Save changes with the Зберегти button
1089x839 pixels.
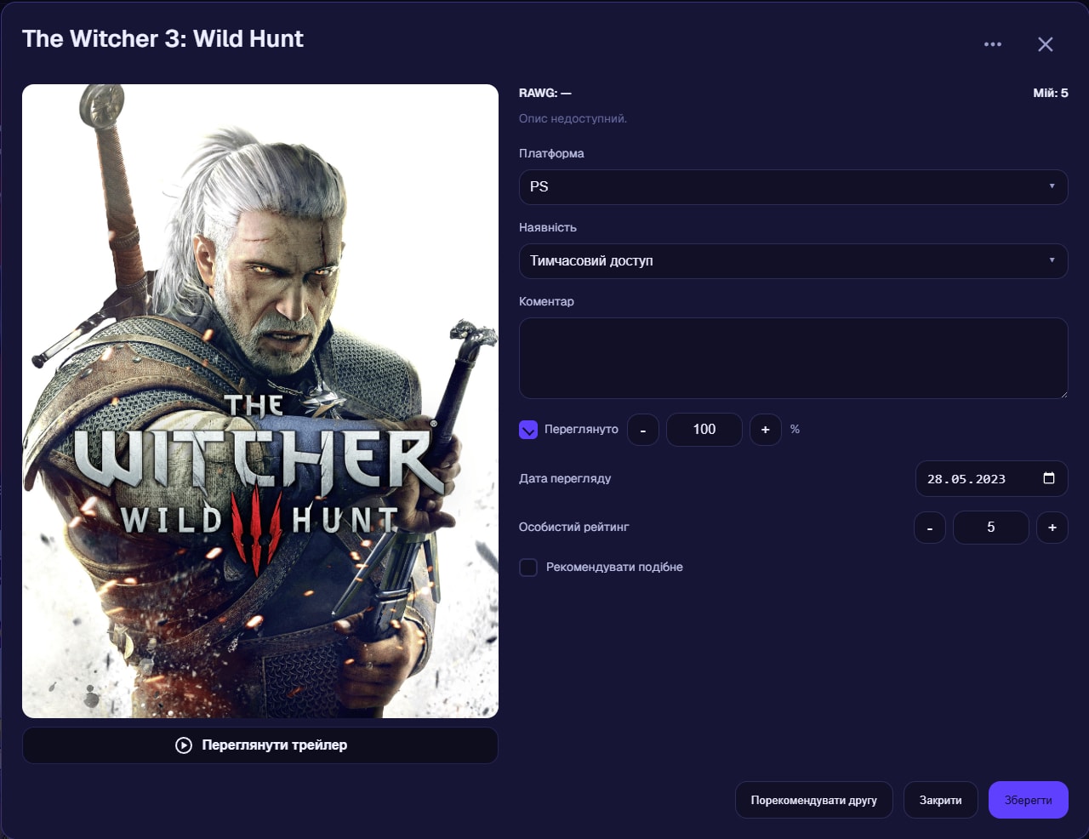[1029, 800]
